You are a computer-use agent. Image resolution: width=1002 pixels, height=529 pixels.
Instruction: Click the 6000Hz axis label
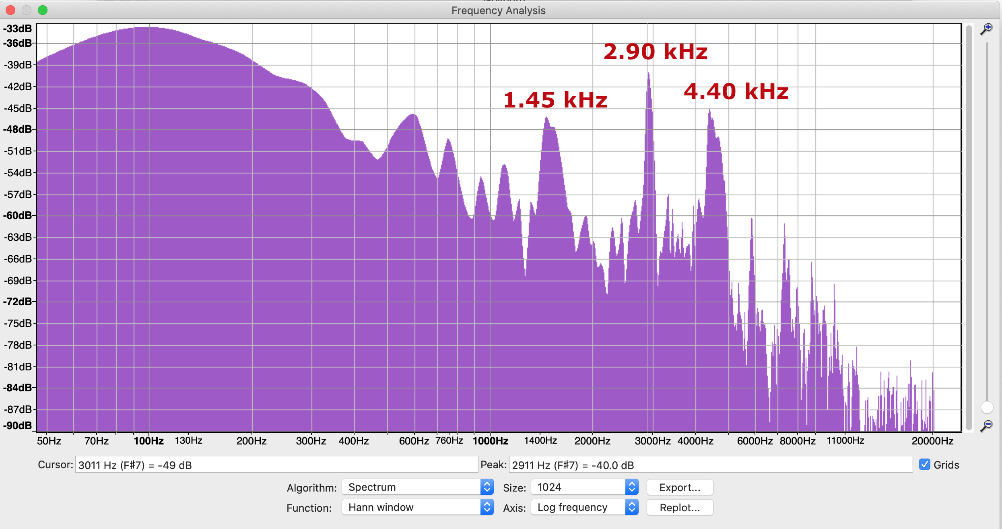(x=755, y=441)
